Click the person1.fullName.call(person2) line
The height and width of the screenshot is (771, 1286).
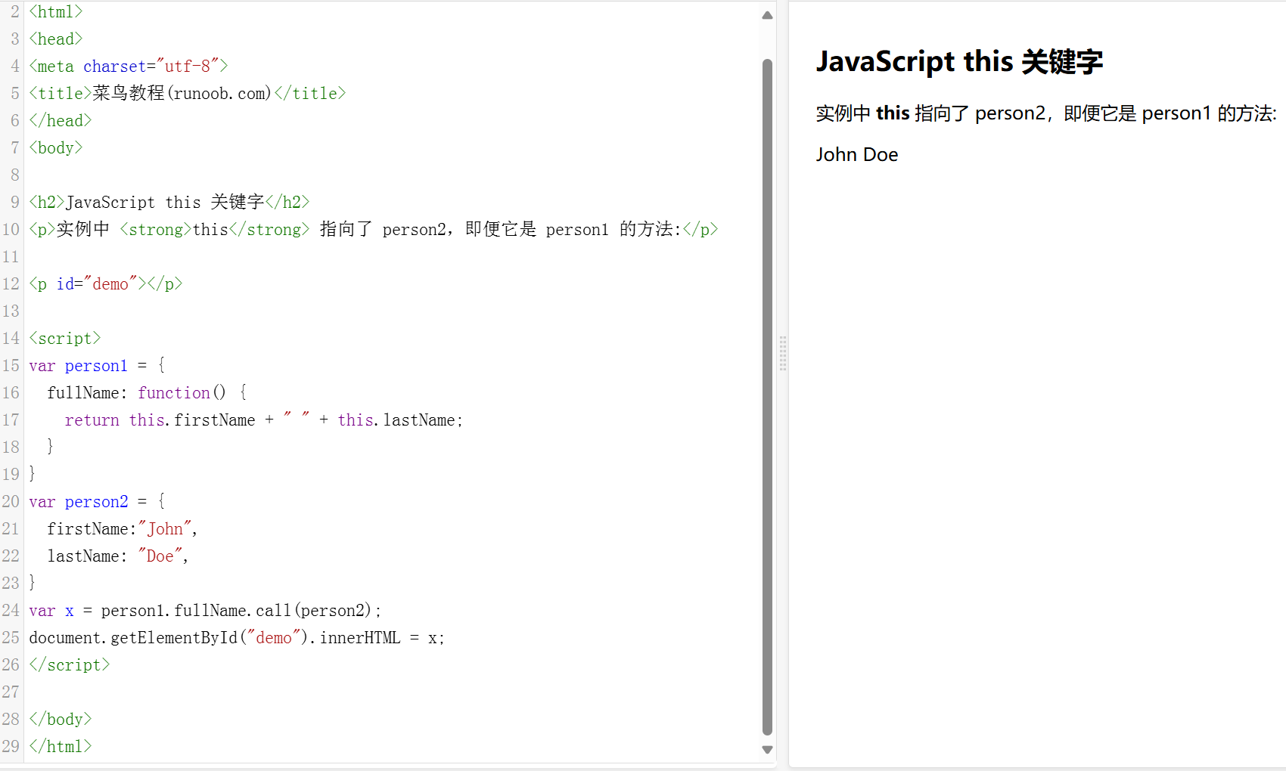(205, 611)
